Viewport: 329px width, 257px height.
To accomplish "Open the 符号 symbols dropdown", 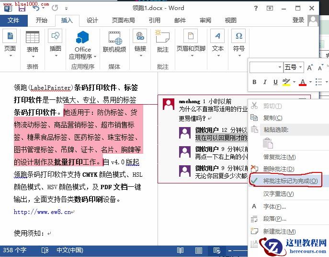I will [239, 43].
